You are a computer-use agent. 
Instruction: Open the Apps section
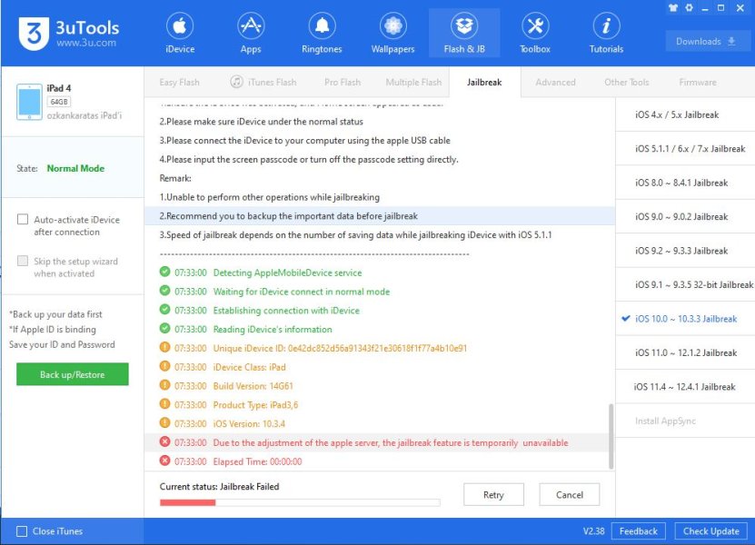(250, 33)
